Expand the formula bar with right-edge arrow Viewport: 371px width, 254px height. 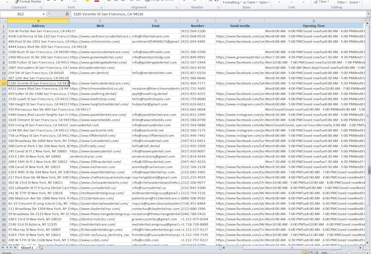point(368,14)
